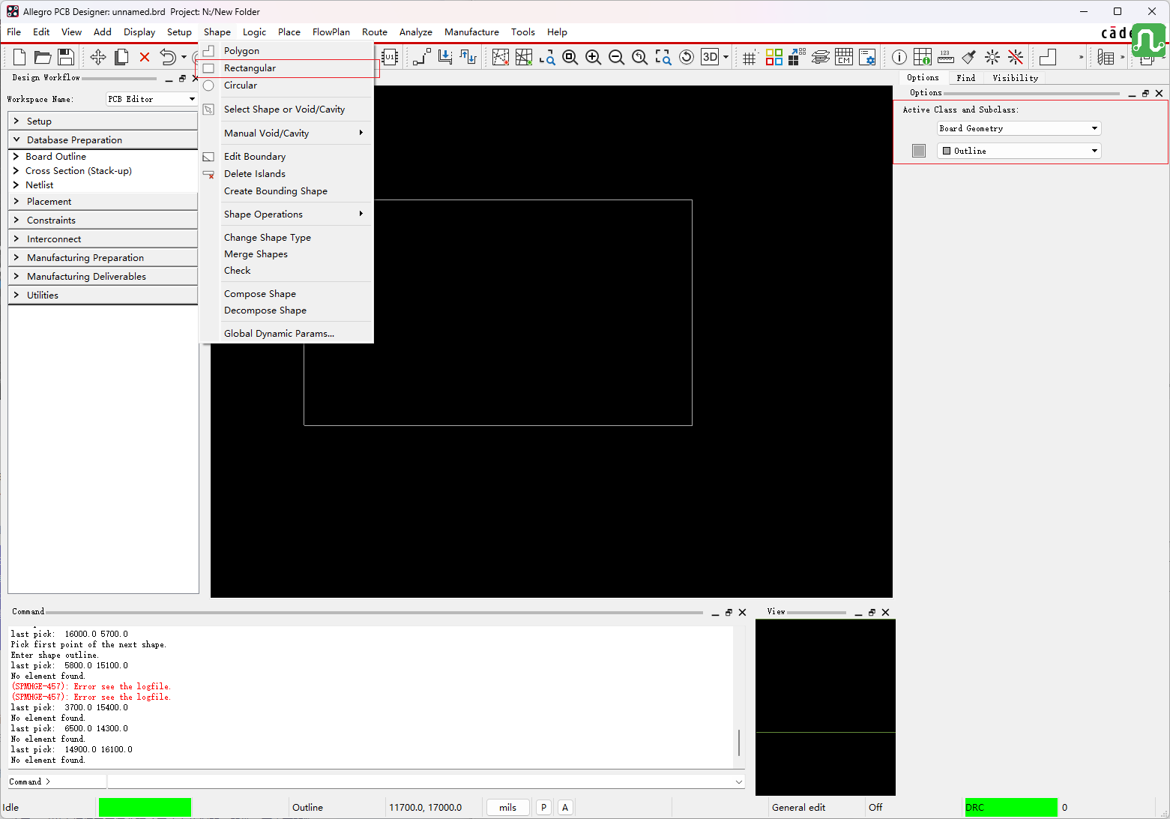Save the design with the floppy disk icon
The height and width of the screenshot is (819, 1170).
click(66, 57)
